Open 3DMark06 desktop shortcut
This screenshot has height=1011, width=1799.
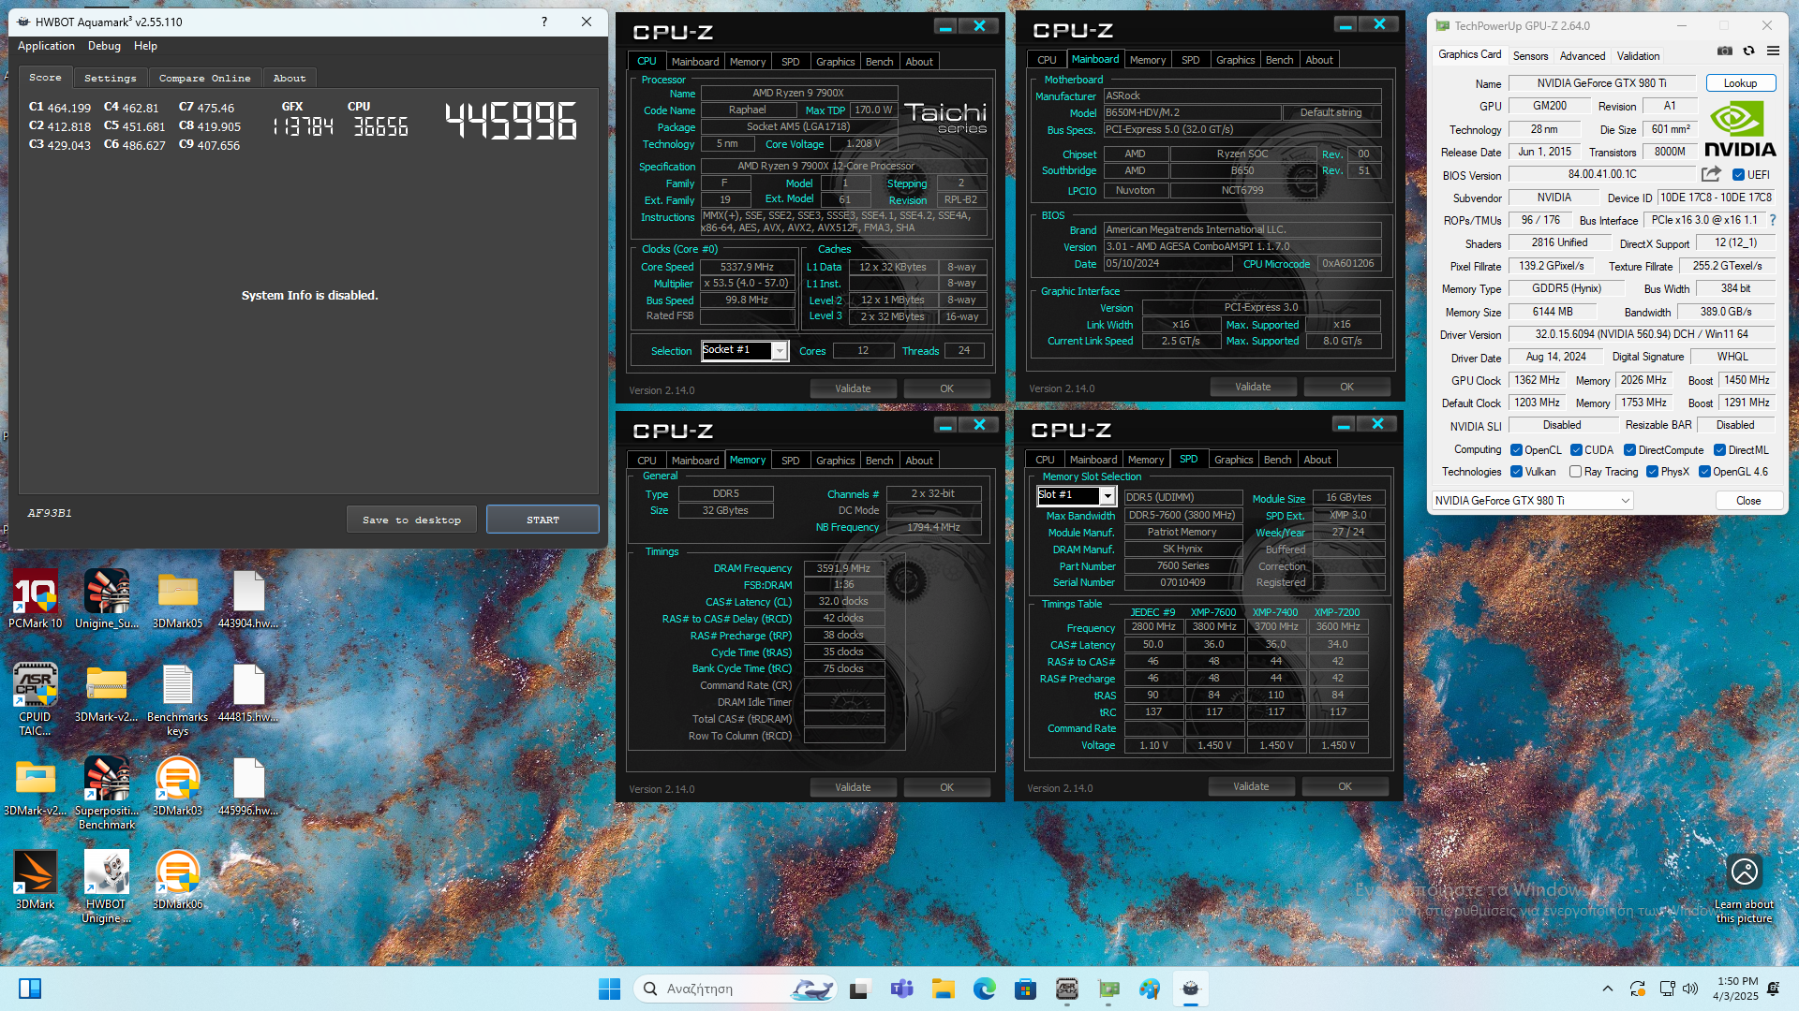click(178, 881)
